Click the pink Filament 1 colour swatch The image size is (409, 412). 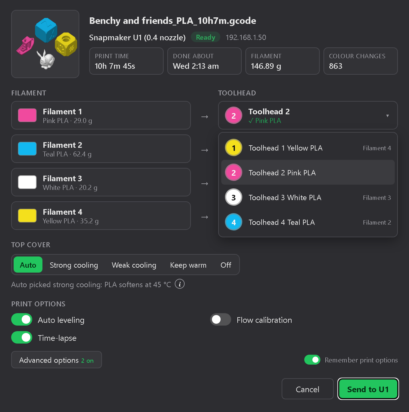(x=27, y=116)
